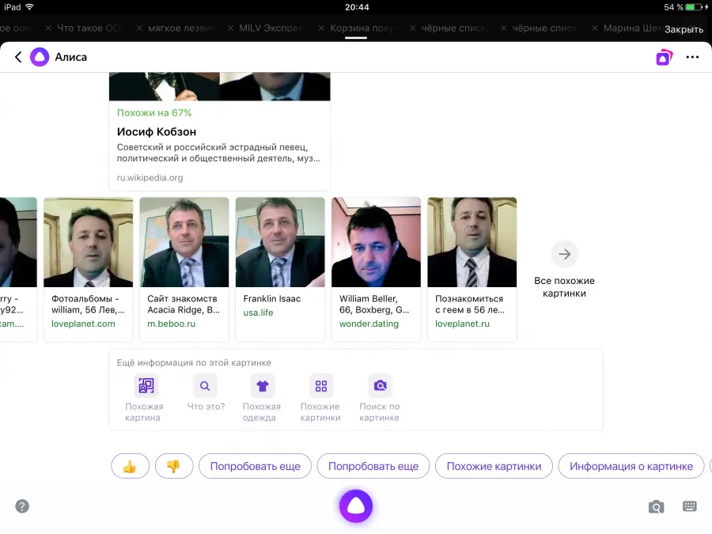Open the wonder.dating link

click(369, 324)
